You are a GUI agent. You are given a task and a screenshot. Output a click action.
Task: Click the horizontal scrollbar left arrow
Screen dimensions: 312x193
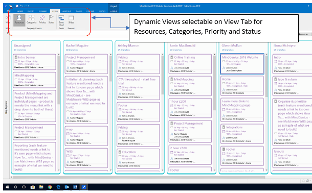click(12, 177)
